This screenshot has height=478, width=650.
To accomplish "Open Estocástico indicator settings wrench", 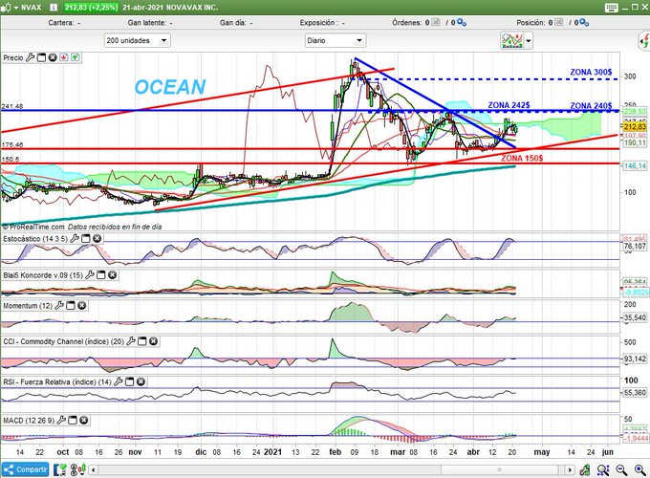I will coord(75,238).
